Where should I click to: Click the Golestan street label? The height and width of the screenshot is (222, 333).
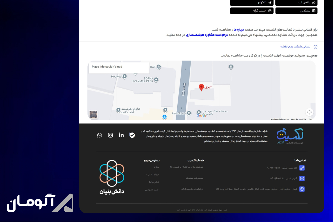(x=183, y=89)
